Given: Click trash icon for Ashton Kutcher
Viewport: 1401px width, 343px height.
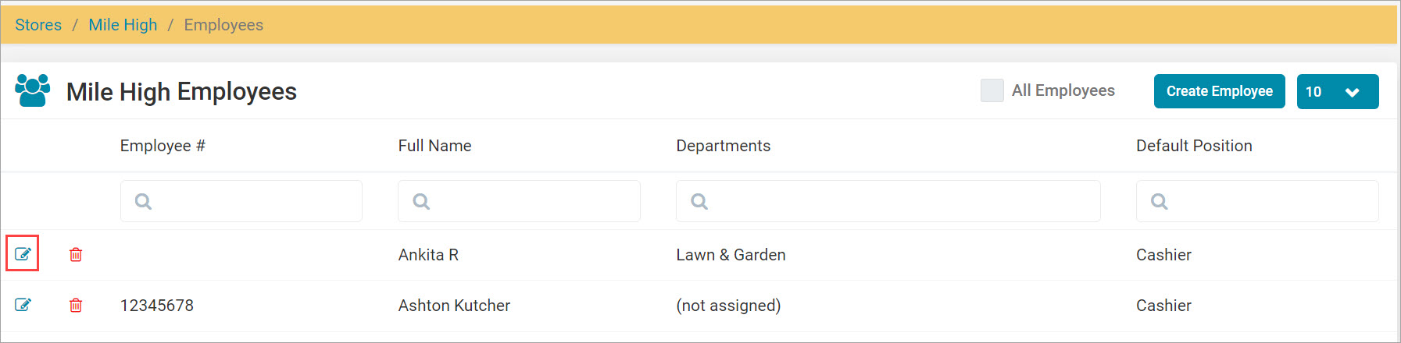Looking at the screenshot, I should (x=76, y=305).
